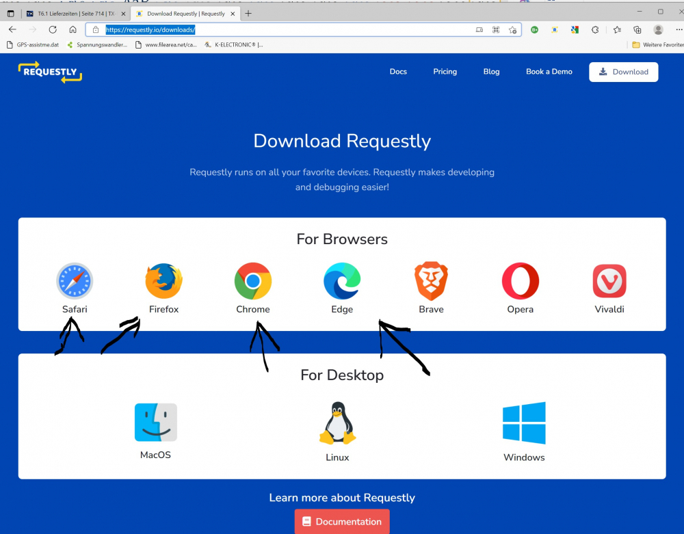This screenshot has height=534, width=684.
Task: Click the Edge label text
Action: tap(342, 309)
